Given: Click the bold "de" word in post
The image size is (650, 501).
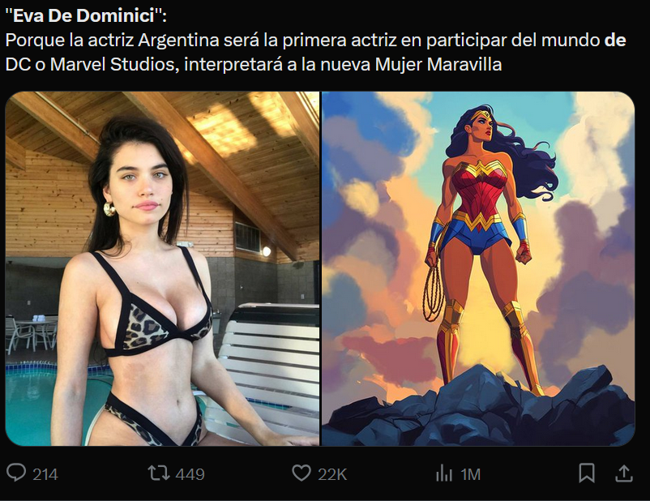Looking at the screenshot, I should click(615, 41).
